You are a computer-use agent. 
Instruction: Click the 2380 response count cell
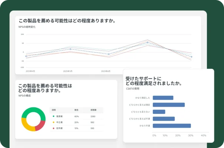(x=93, y=117)
